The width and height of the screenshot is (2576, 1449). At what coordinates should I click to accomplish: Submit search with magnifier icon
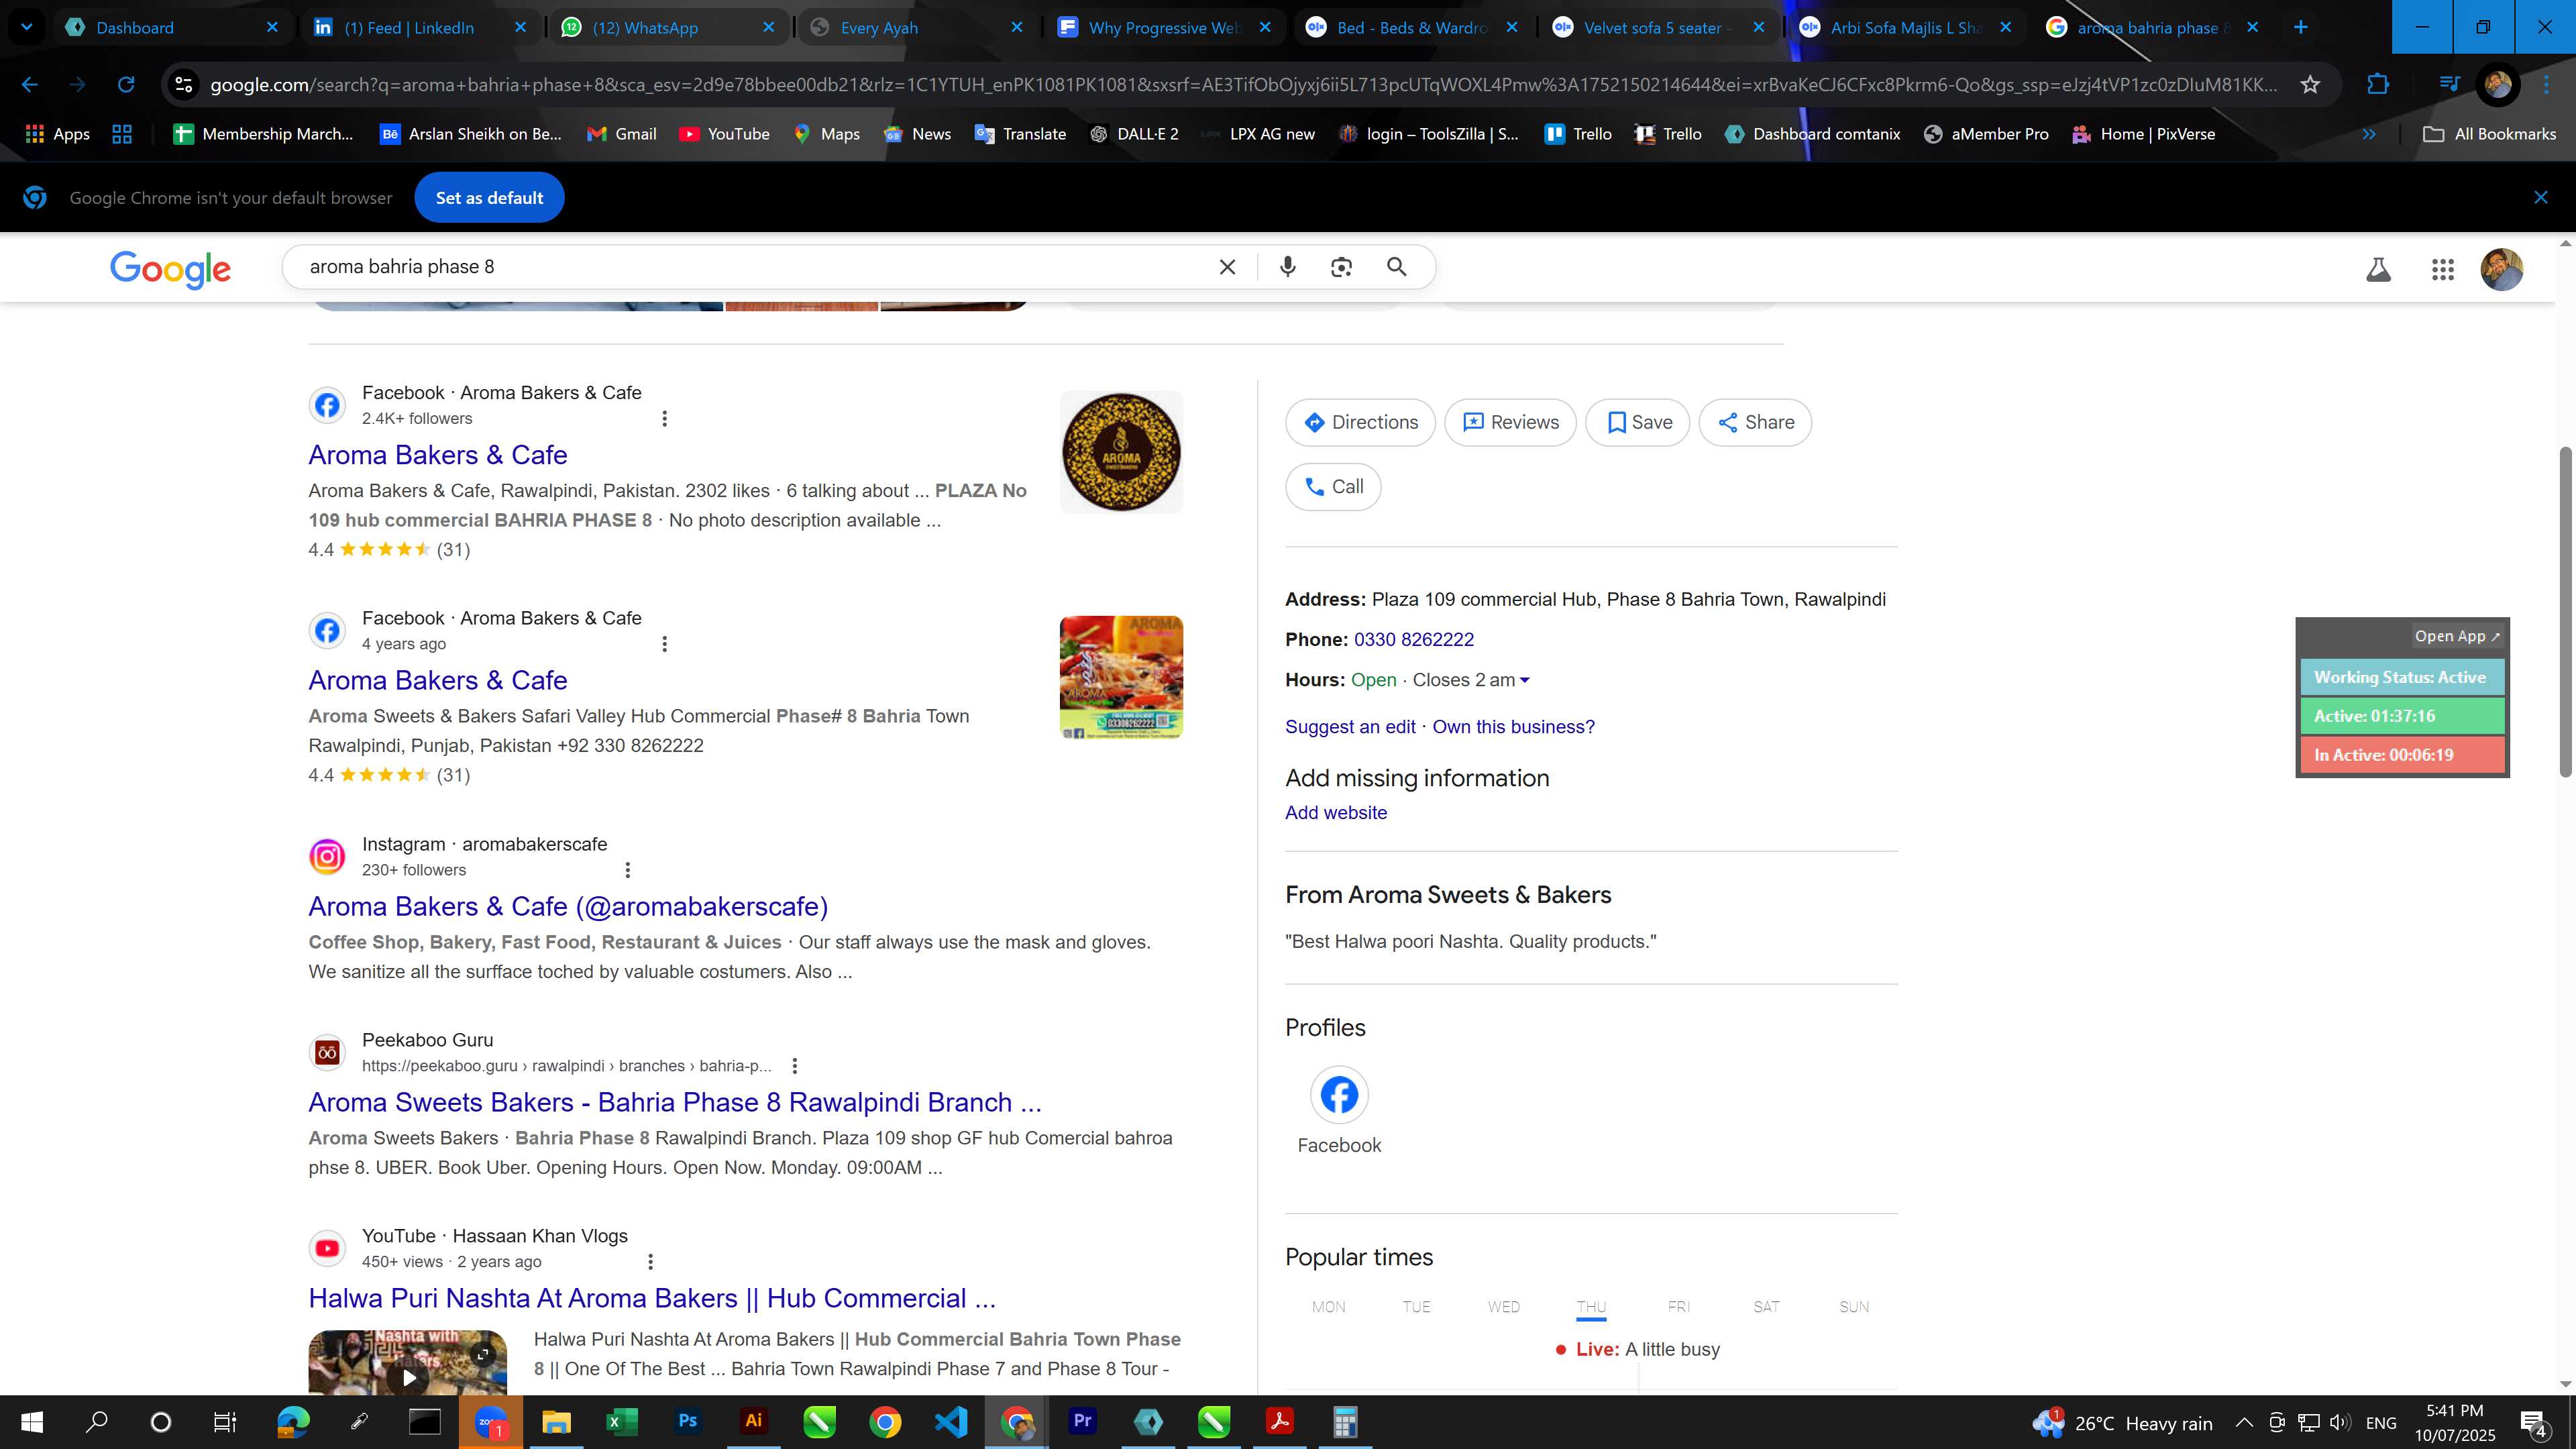(x=1396, y=267)
